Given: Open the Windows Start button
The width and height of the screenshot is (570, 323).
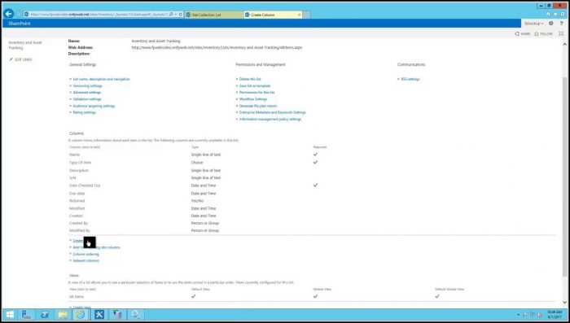Looking at the screenshot, I should click(x=10, y=315).
